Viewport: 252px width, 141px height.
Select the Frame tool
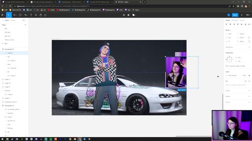(x=14, y=15)
